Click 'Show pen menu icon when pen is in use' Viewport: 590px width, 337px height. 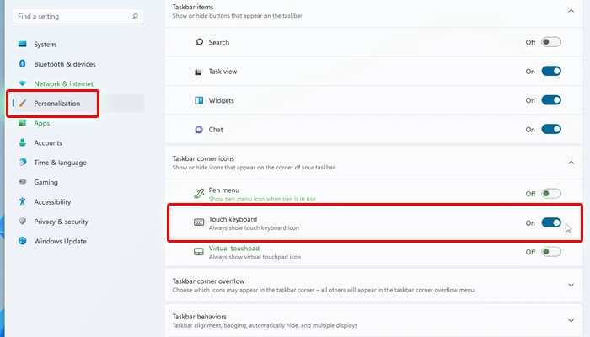pos(262,199)
